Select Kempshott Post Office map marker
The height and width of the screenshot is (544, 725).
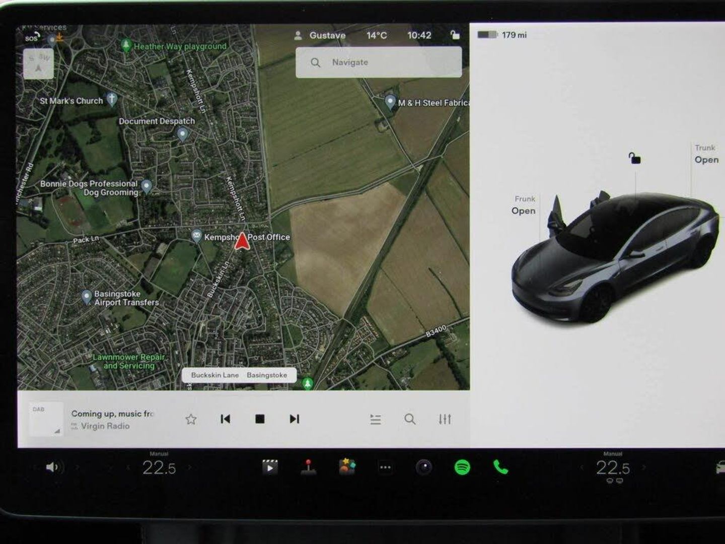pyautogui.click(x=196, y=236)
